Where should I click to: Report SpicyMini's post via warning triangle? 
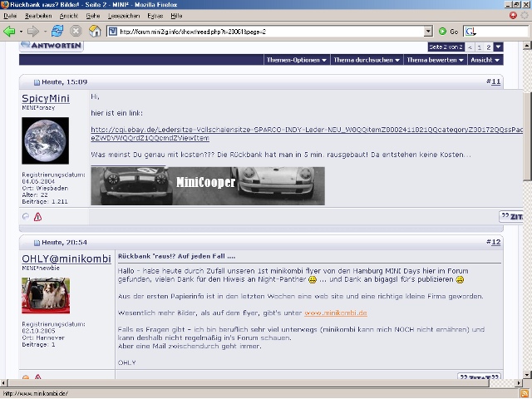pyautogui.click(x=37, y=216)
